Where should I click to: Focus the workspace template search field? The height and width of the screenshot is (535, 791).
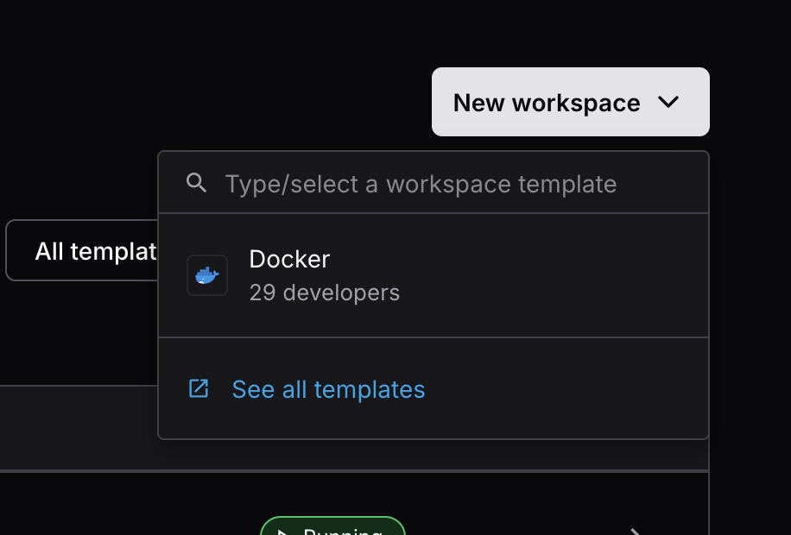433,184
